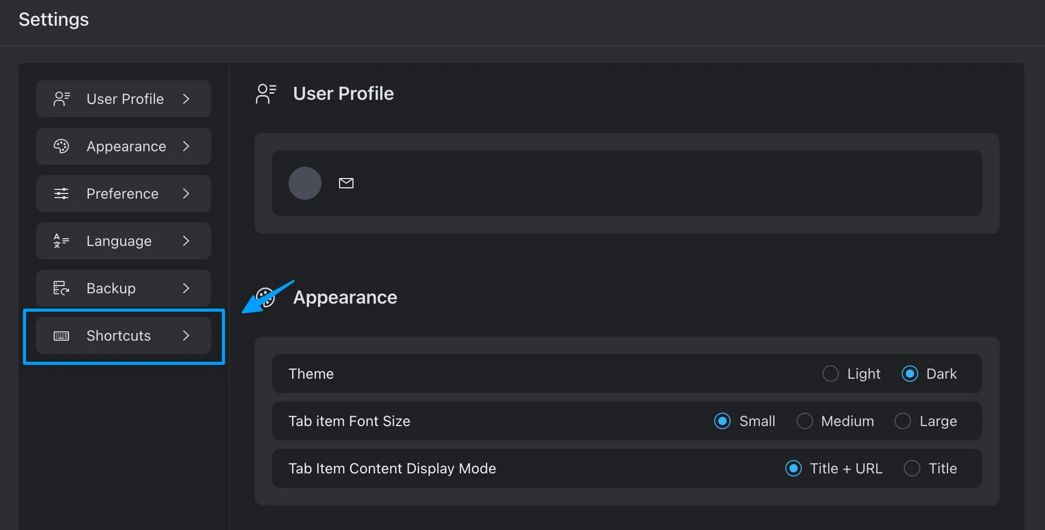Expand the User Profile section chevron
1045x530 pixels.
coord(186,99)
